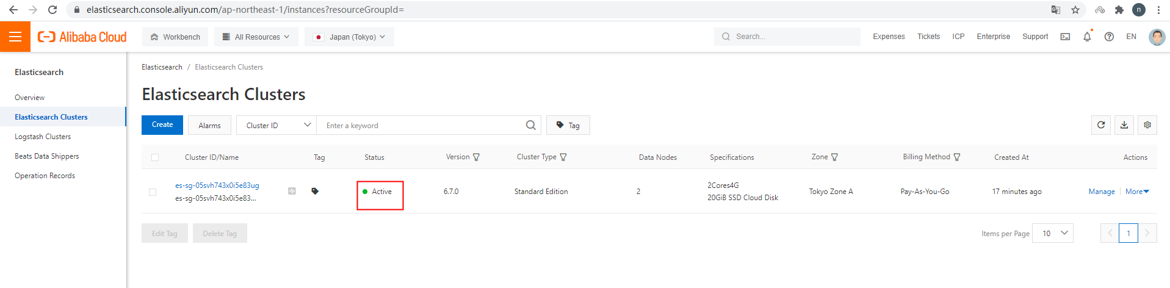Open the ICP menu item
Screen dimensions: 1170x288
click(x=958, y=37)
